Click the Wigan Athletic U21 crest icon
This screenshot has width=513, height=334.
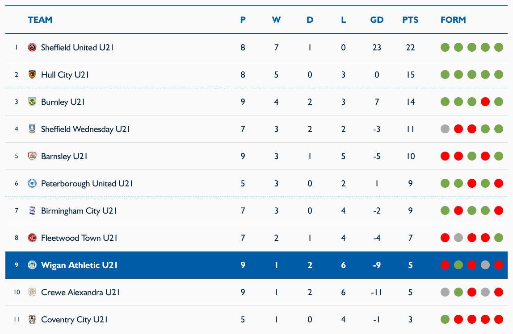click(32, 265)
